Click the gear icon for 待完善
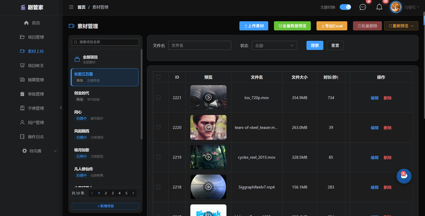 (x=24, y=151)
